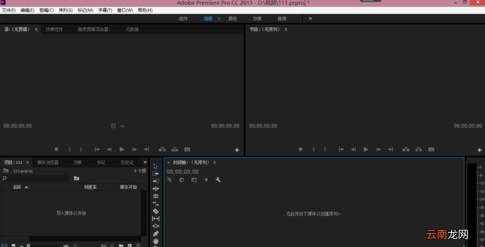The image size is (485, 247).
Task: Open the 字幕(T) menu
Action: coord(105,10)
